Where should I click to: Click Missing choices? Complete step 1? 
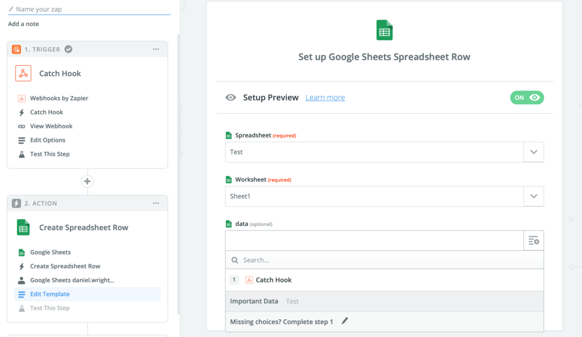coord(281,322)
